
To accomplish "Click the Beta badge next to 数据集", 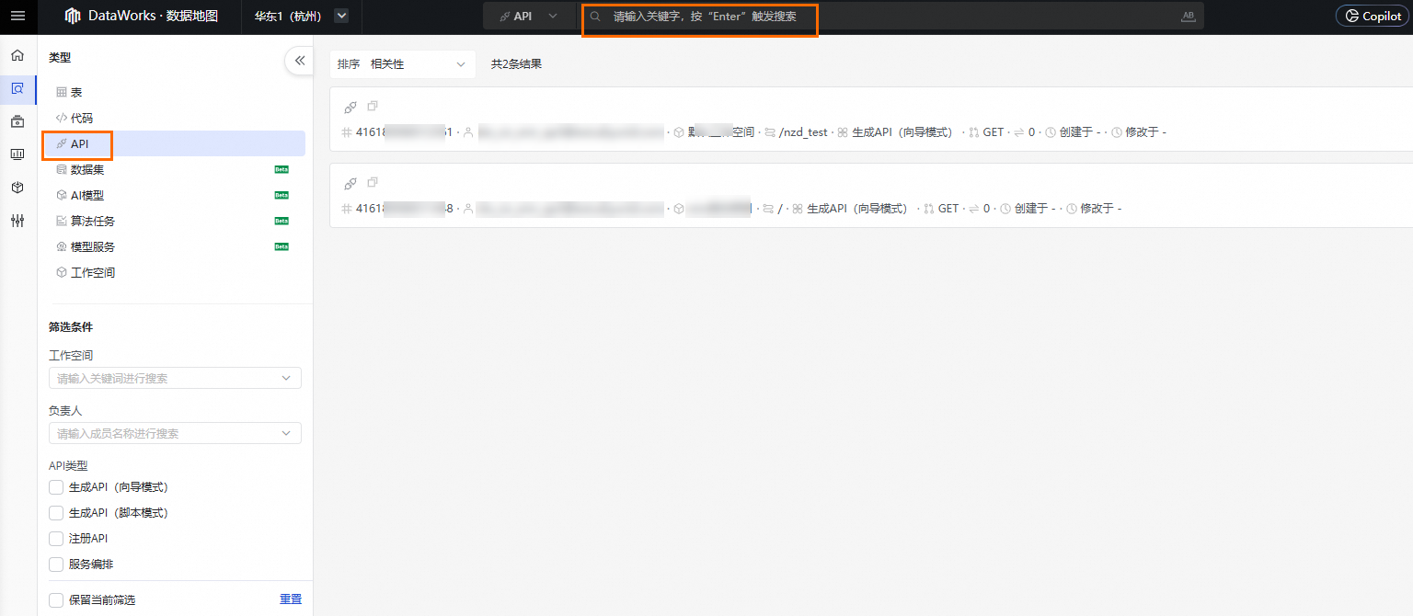I will click(281, 170).
